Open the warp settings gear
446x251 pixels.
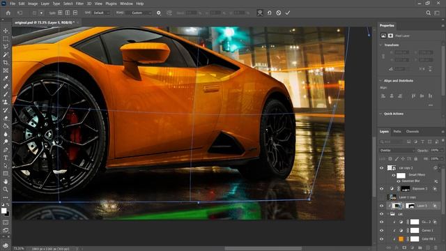coord(159,13)
